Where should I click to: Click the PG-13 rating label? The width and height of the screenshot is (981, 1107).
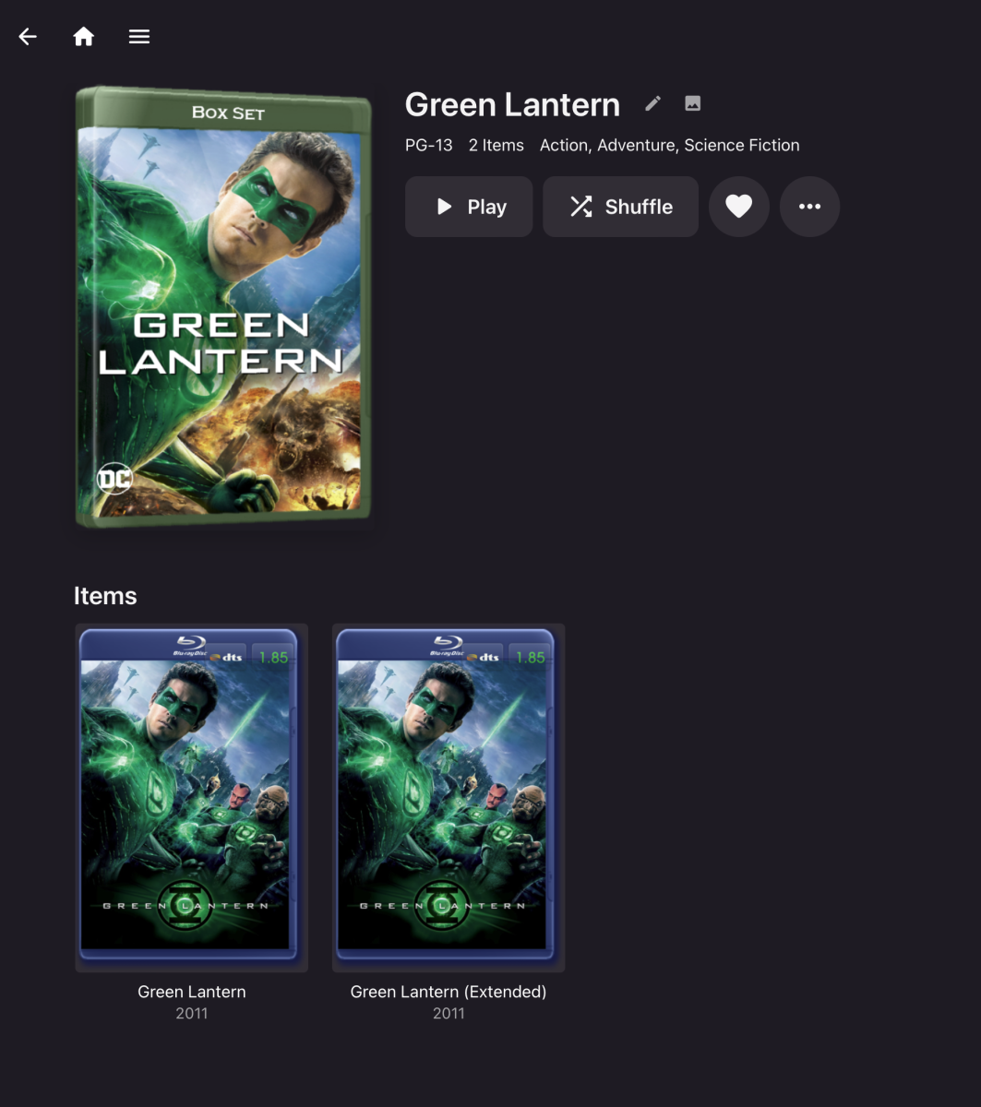pyautogui.click(x=429, y=145)
